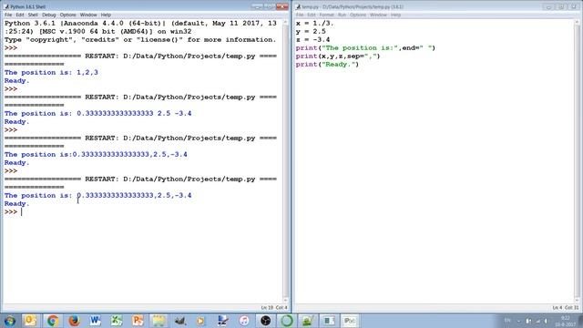Open File menu in temp.py editor
Viewport: 583px width, 328px height.
300,15
